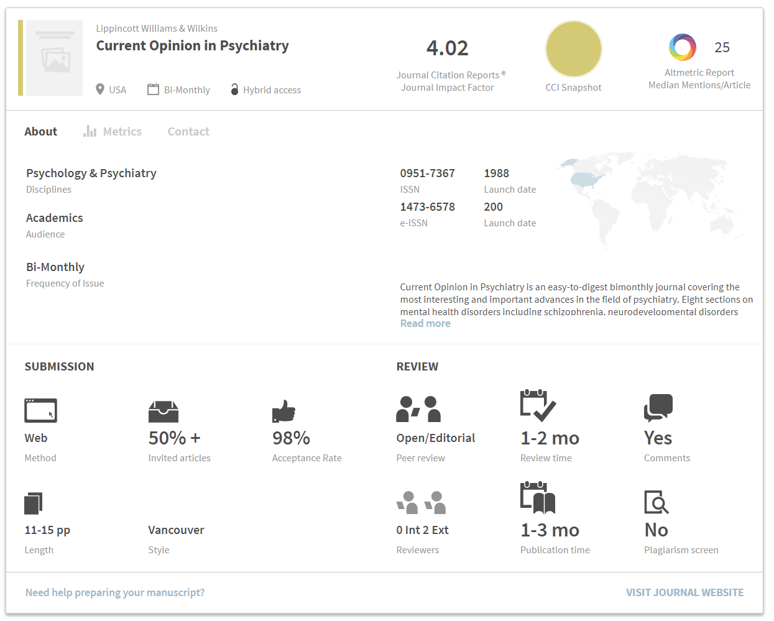Click the 200 launch date value

coord(494,206)
